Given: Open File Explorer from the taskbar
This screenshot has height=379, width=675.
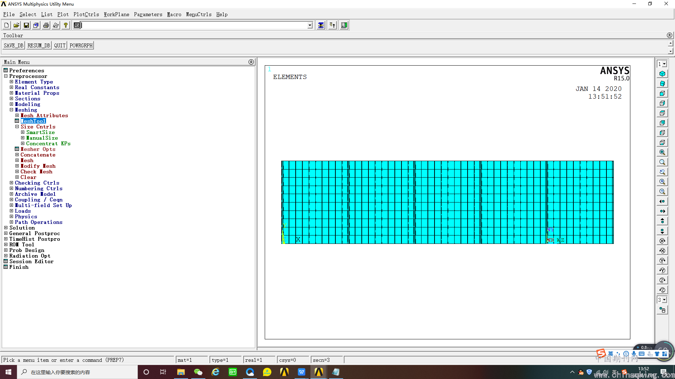Looking at the screenshot, I should coord(181,372).
